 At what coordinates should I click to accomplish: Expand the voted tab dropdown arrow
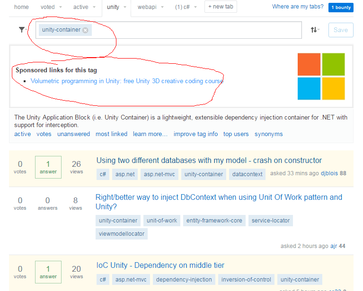click(61, 7)
